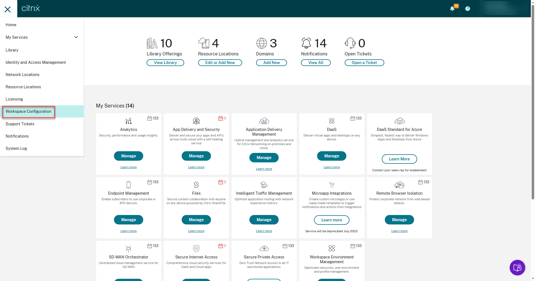Image resolution: width=535 pixels, height=281 pixels.
Task: Close the navigation menu with X icon
Action: coord(8,9)
